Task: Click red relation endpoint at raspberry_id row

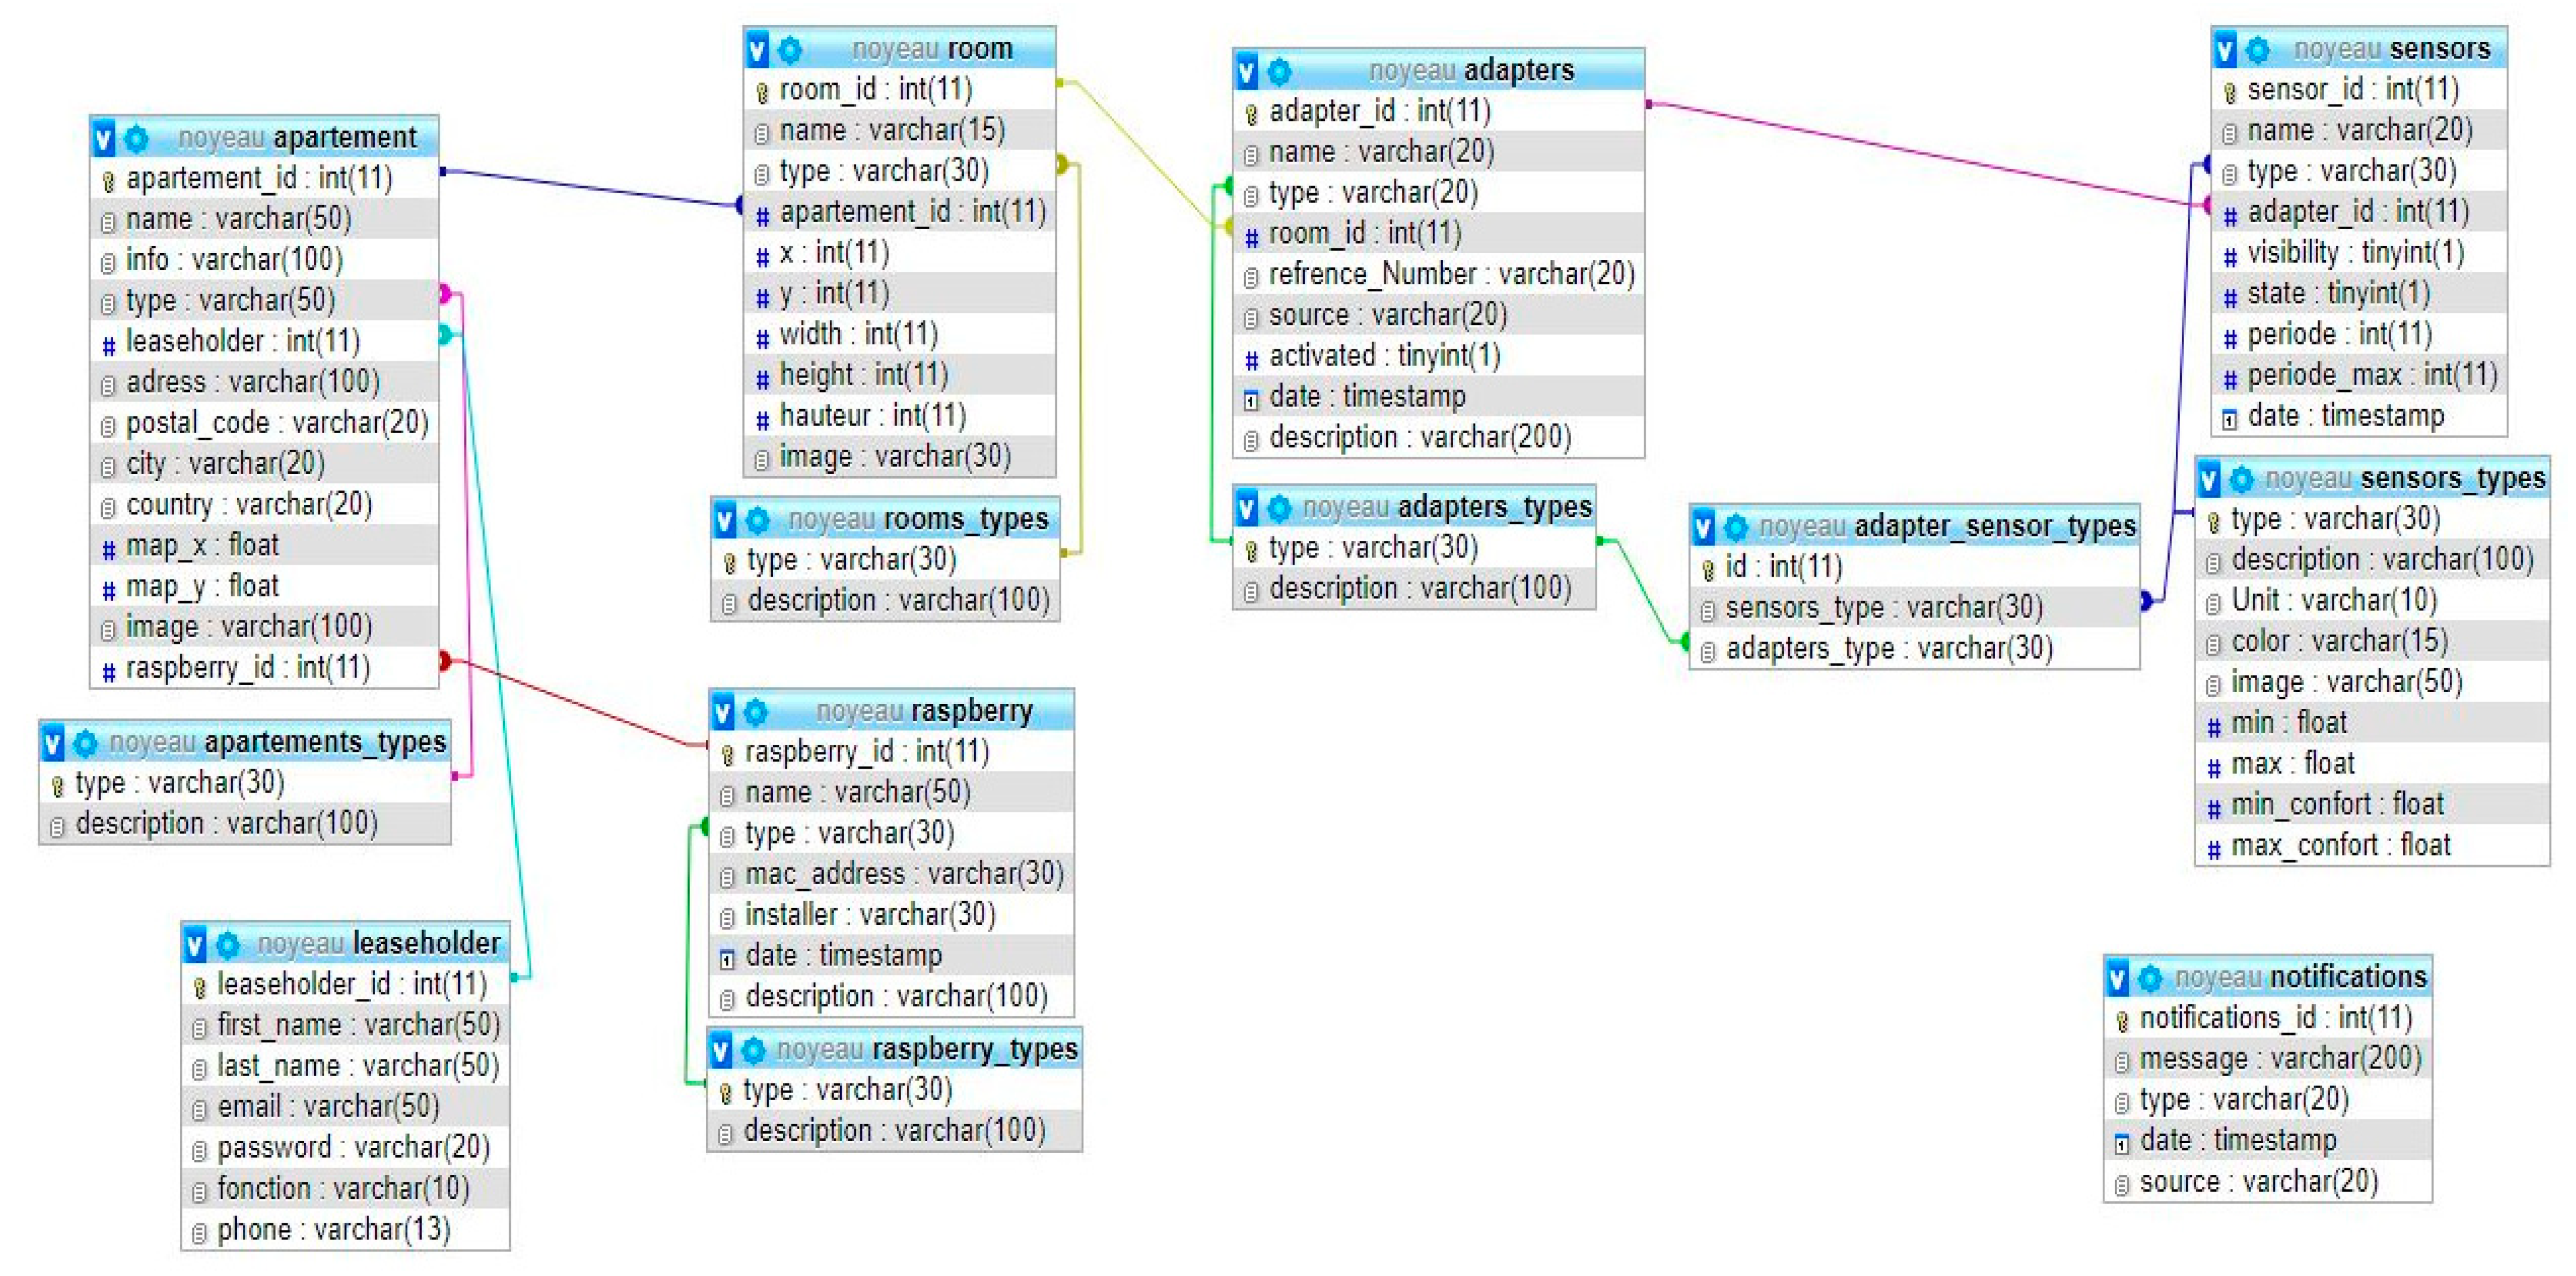Action: tap(445, 661)
